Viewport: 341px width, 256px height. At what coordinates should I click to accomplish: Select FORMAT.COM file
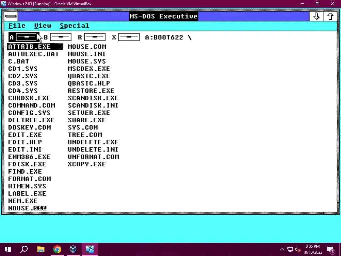point(29,179)
